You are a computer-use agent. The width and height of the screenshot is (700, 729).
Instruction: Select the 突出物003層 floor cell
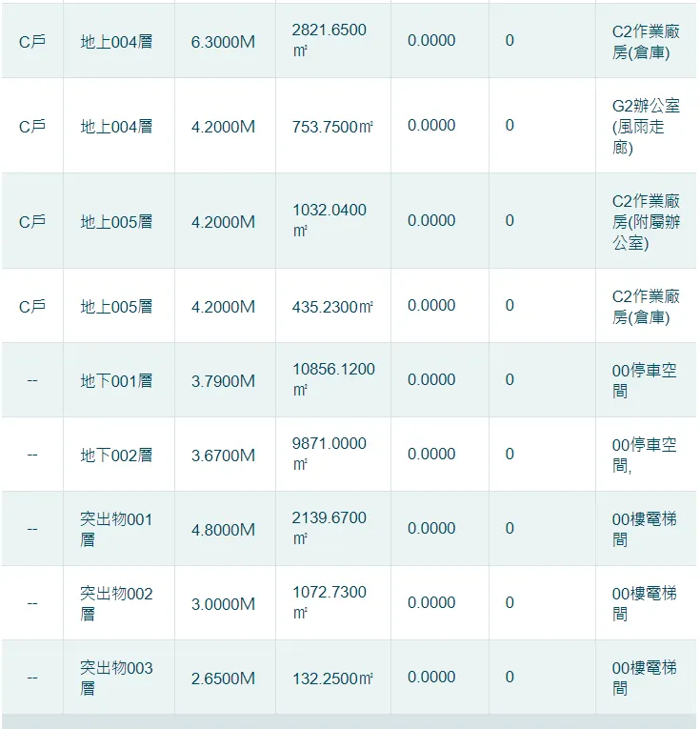pyautogui.click(x=116, y=678)
